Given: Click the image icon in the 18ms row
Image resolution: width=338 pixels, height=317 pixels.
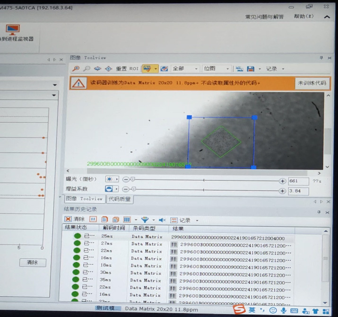Looking at the screenshot, I should click(x=173, y=266).
